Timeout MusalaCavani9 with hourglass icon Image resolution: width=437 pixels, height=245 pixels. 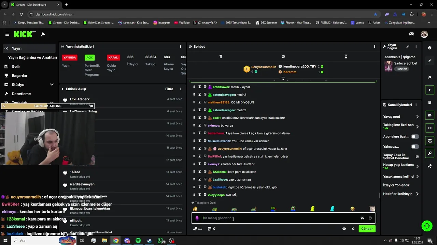pyautogui.click(x=200, y=141)
